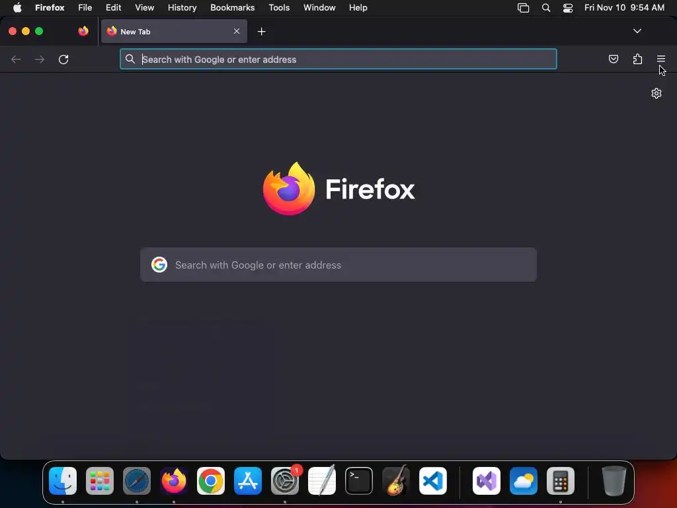This screenshot has width=677, height=508.
Task: Go back one page
Action: click(x=16, y=59)
